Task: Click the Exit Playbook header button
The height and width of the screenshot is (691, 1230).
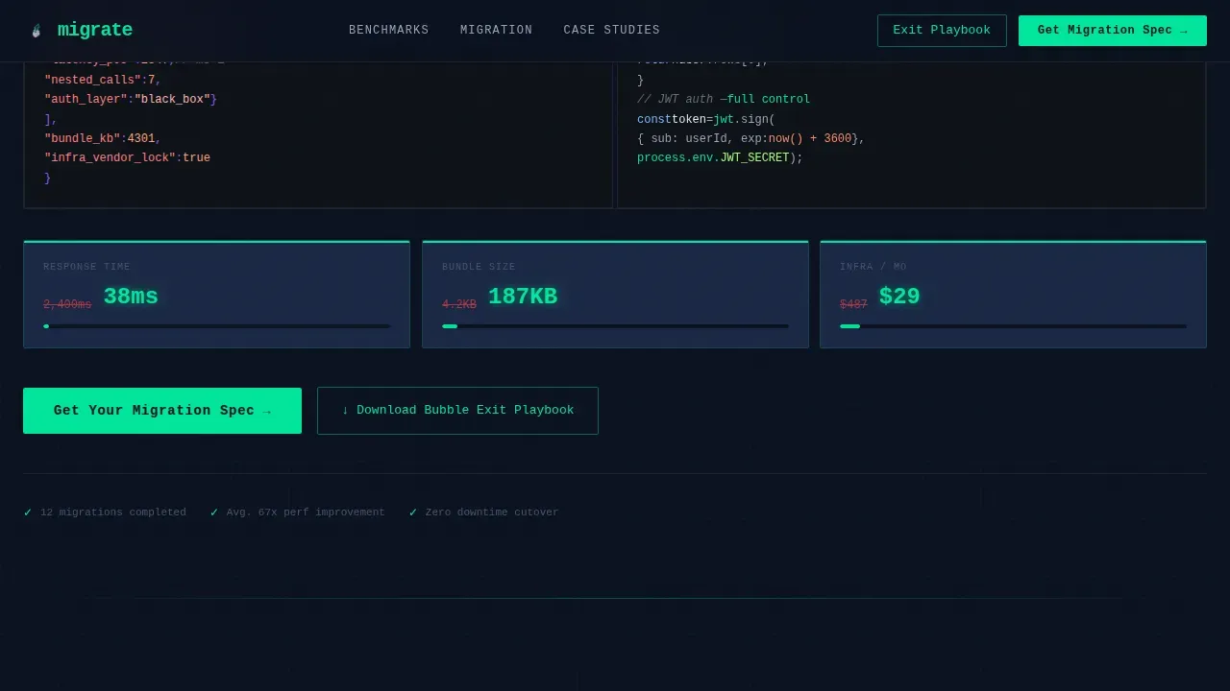Action: coord(942,31)
